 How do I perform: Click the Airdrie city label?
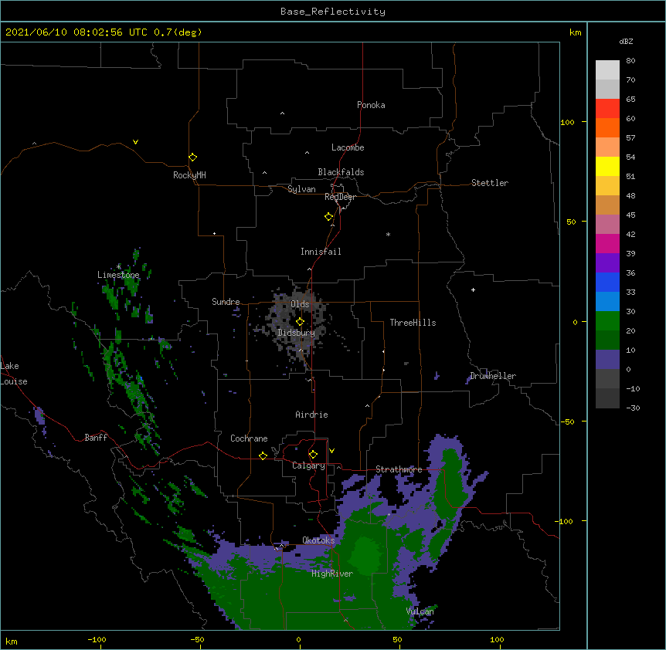pos(311,415)
